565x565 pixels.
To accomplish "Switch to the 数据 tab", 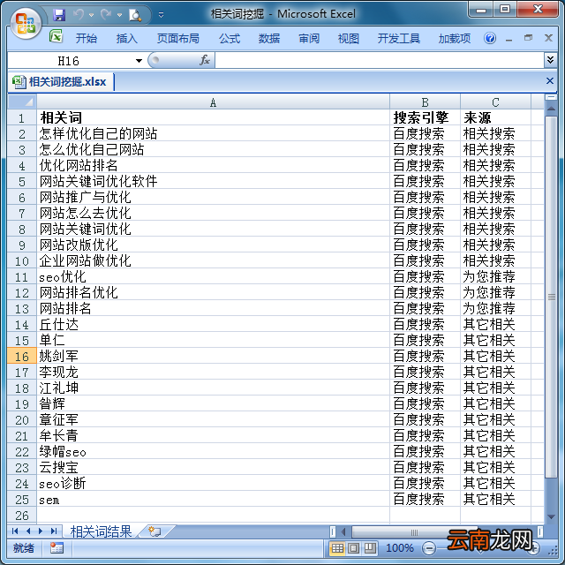I will pyautogui.click(x=268, y=38).
